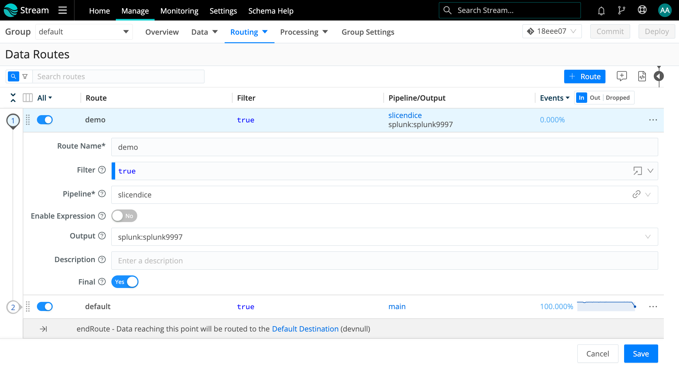Click the pipeline link chain icon
679x376 pixels.
636,195
